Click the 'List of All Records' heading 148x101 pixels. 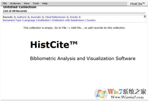[x=15, y=11]
